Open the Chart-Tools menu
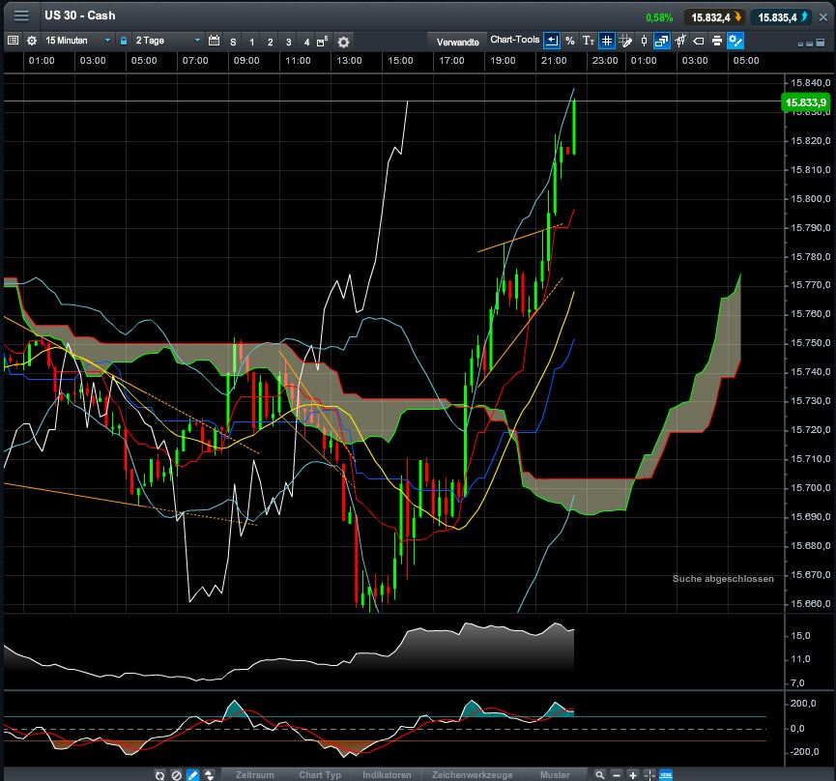Screen dimensions: 836x781 point(514,40)
